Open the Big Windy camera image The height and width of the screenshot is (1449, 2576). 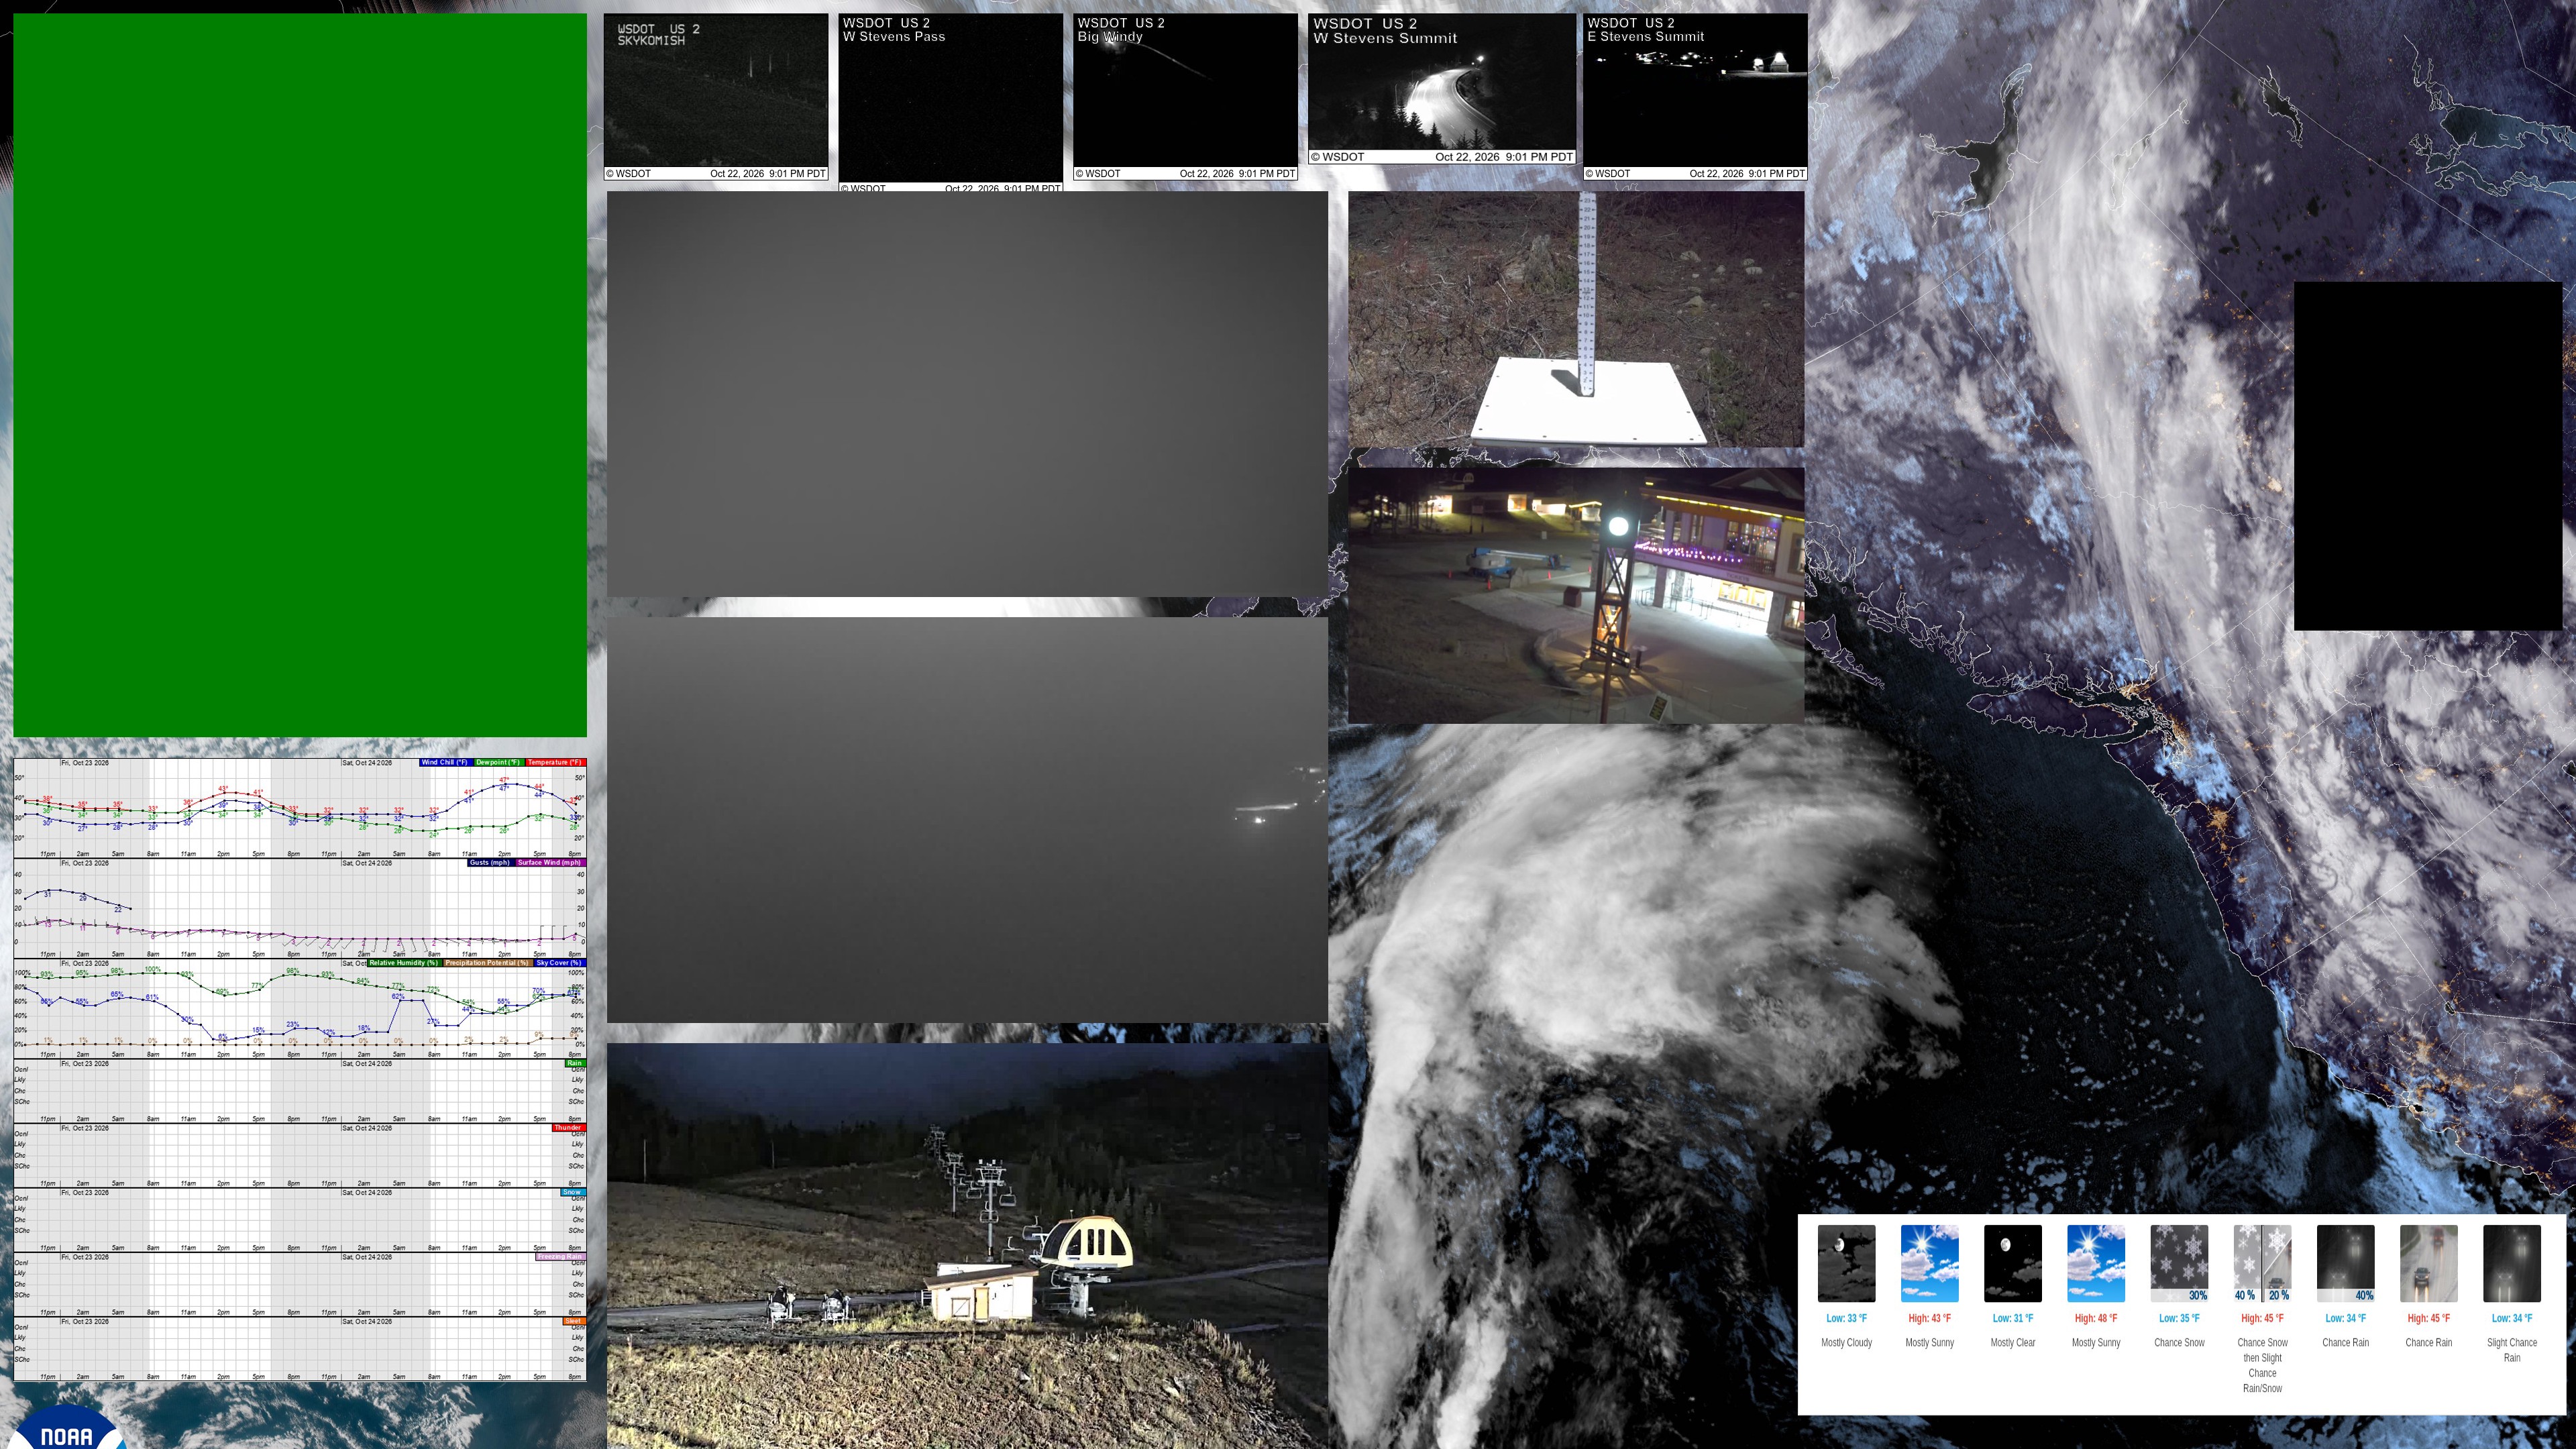[1185, 97]
